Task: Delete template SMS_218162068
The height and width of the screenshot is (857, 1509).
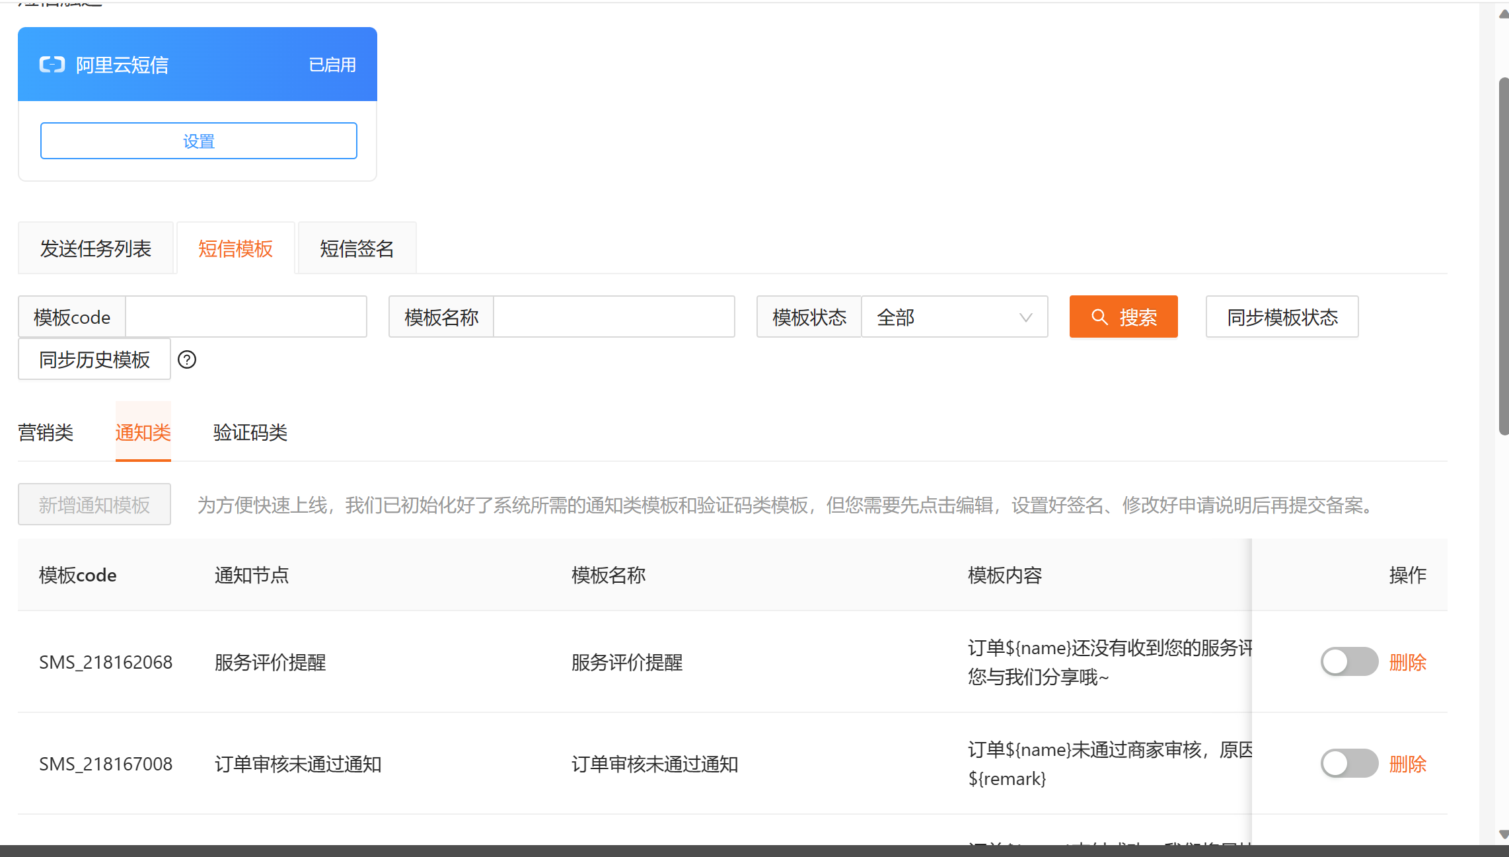Action: tap(1408, 662)
